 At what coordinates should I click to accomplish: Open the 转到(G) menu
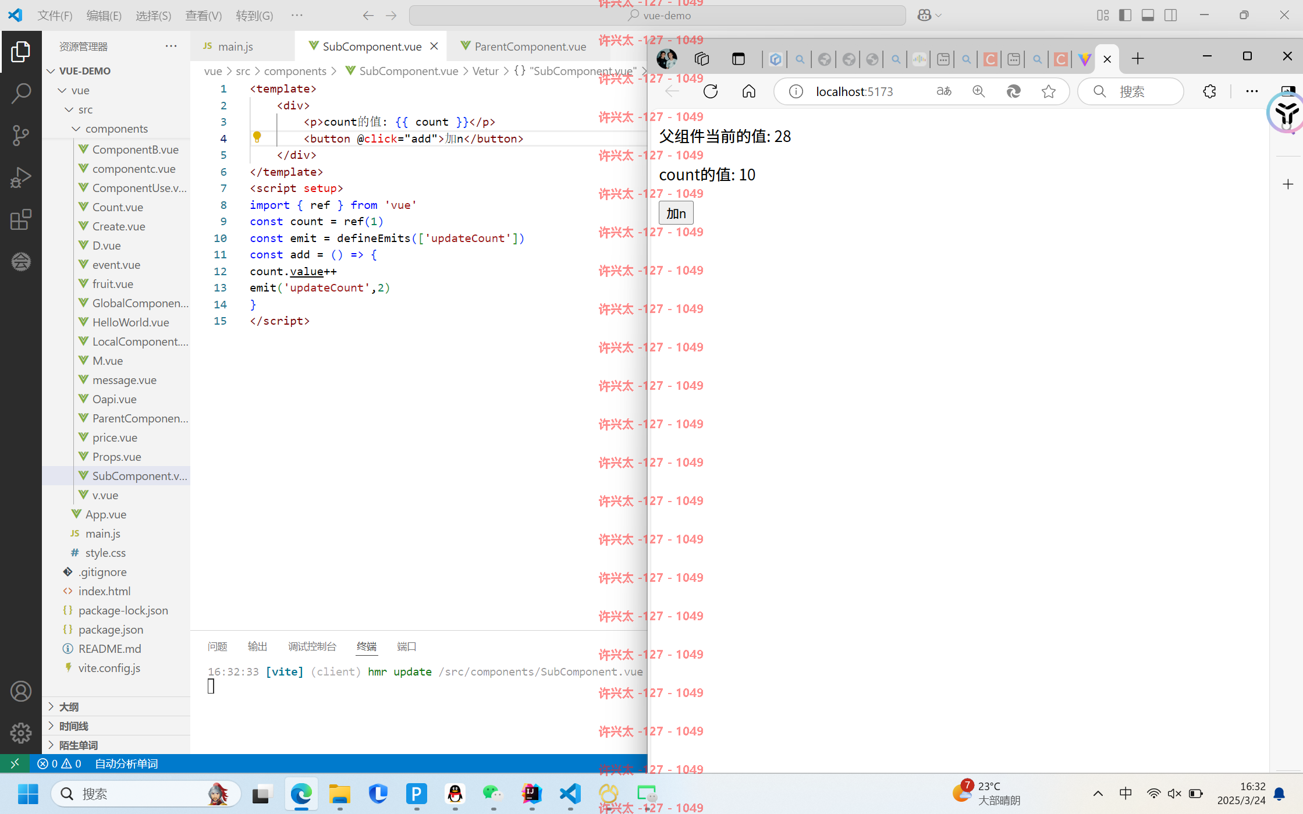(255, 16)
